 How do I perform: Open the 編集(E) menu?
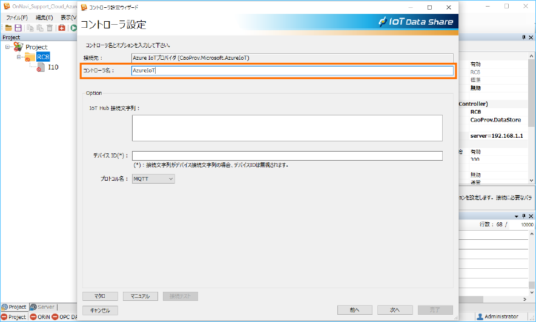[x=44, y=18]
